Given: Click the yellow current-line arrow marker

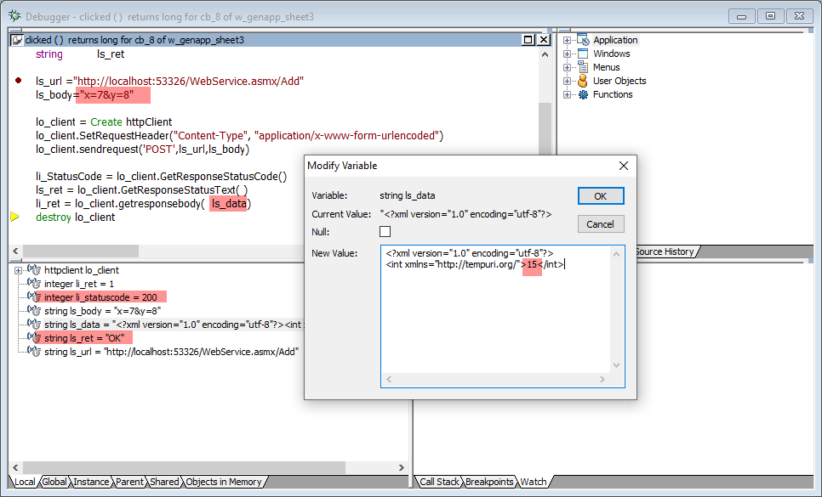Looking at the screenshot, I should coord(15,217).
